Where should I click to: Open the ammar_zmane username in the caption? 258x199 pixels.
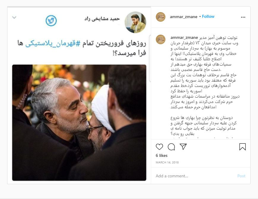coord(184,38)
